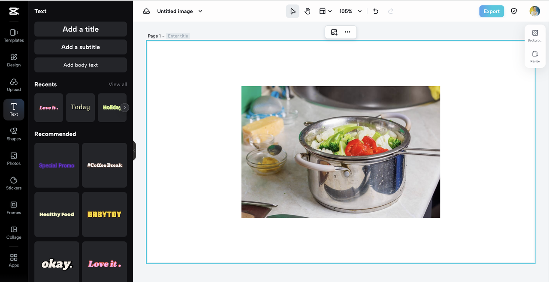Choose the recommended 'Love it.' preset
This screenshot has height=282, width=549.
pos(105,261)
